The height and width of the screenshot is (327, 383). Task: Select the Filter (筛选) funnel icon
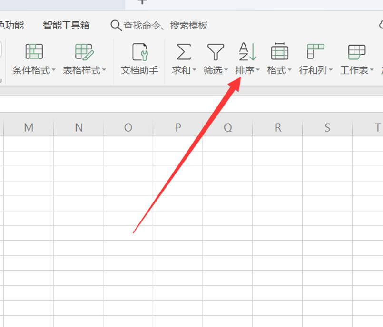pos(215,51)
